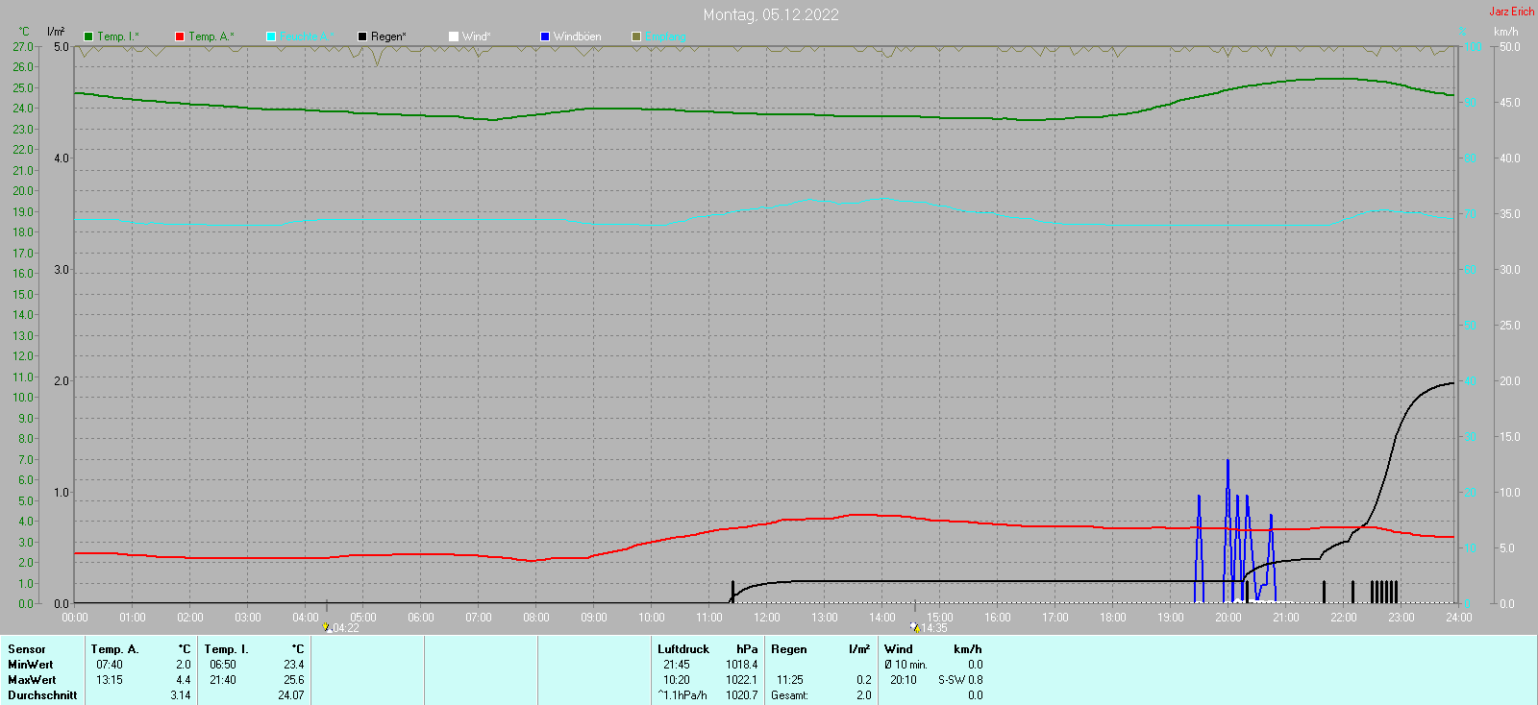Click the Durchschnitt row label
Viewport: 1538px width, 705px height.
[x=42, y=695]
